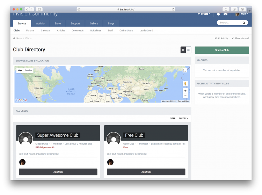Open the Free Club title

coord(134,135)
